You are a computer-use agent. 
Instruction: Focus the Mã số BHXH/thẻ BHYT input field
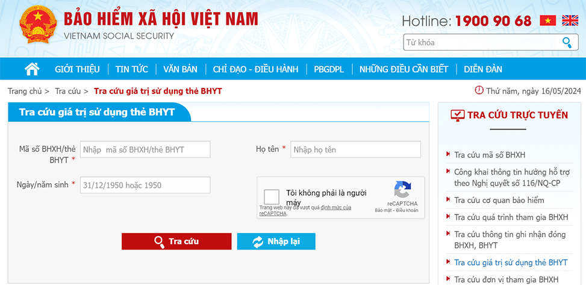click(x=145, y=149)
